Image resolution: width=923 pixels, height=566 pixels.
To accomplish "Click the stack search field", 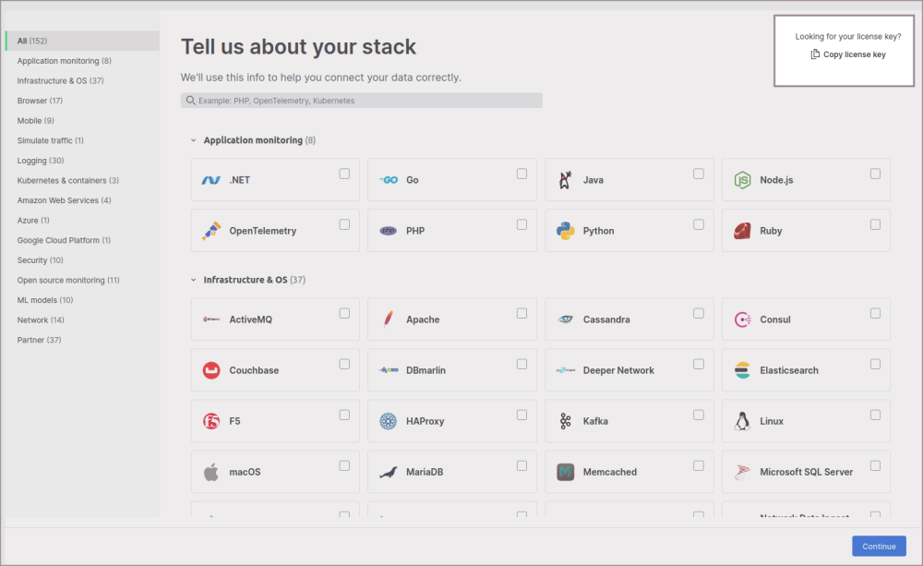I will pyautogui.click(x=361, y=100).
